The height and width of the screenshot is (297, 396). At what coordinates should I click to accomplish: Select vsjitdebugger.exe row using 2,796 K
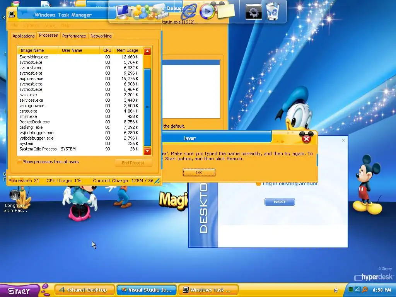[80, 138]
